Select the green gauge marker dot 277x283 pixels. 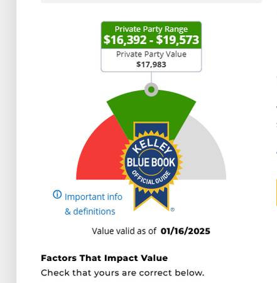pyautogui.click(x=151, y=90)
